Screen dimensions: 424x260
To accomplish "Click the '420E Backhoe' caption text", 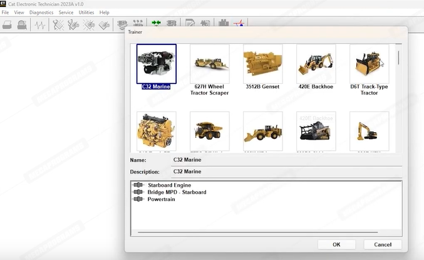I will (316, 86).
